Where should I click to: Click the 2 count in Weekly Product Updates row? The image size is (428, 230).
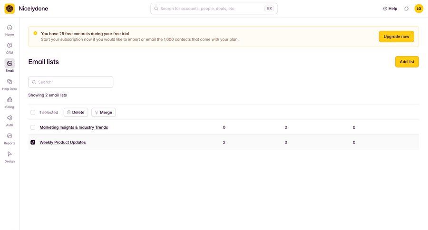[224, 143]
